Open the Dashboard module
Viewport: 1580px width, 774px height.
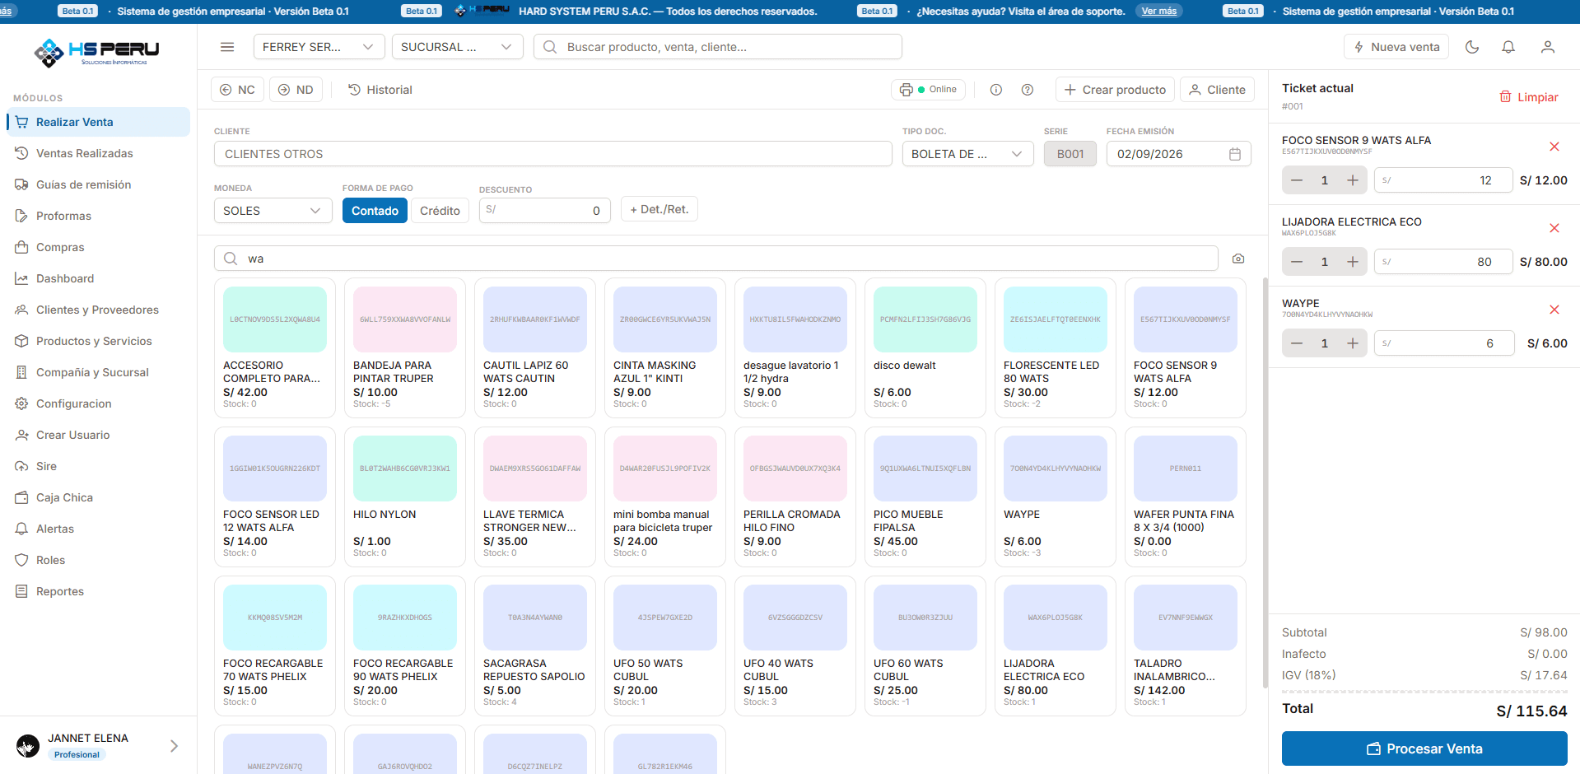tap(98, 278)
